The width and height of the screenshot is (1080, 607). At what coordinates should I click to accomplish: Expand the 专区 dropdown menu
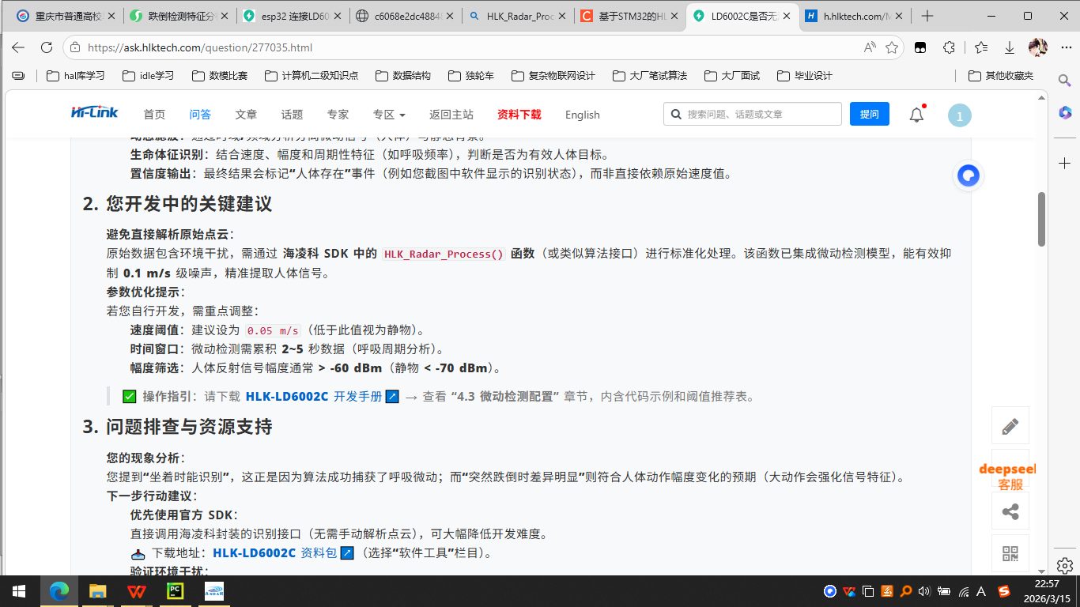(x=389, y=115)
